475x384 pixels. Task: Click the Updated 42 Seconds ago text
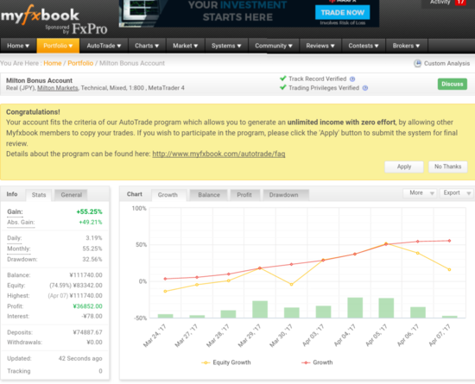coord(80,359)
